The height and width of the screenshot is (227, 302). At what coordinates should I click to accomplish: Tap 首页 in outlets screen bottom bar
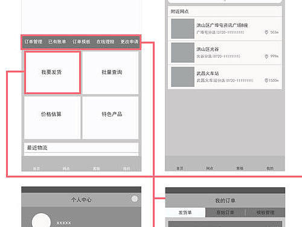(180, 168)
